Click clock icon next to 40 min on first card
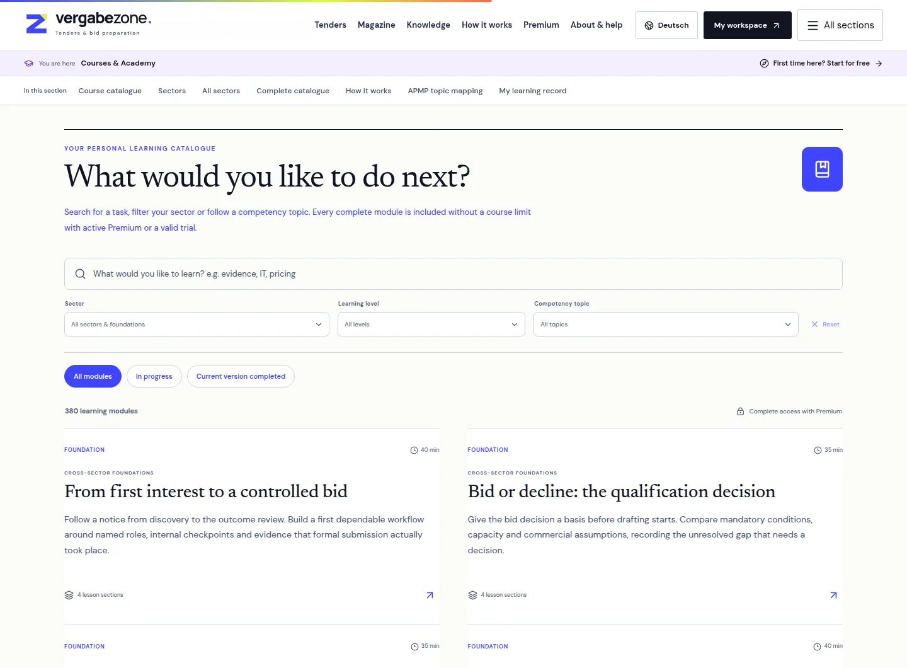The width and height of the screenshot is (907, 668). (414, 450)
